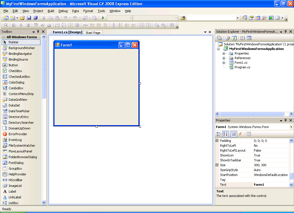Click the Align Lefts layout icon
294x213 pixels.
pos(14,25)
